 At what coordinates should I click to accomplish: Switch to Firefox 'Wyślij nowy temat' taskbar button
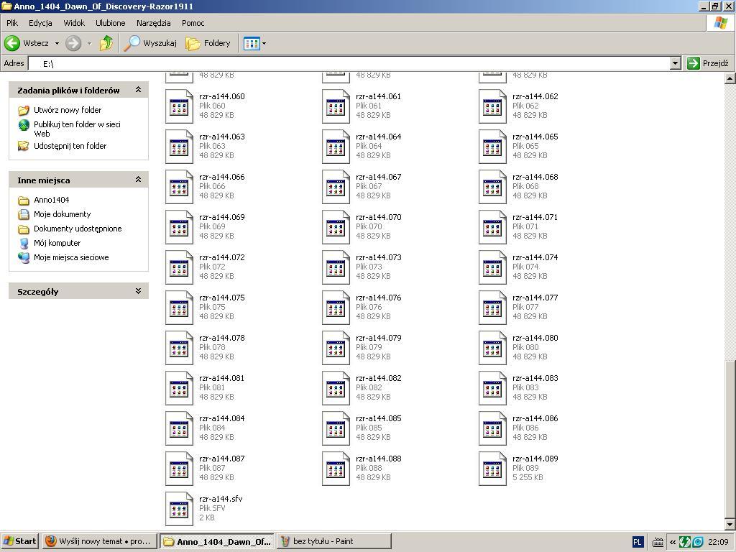99,542
